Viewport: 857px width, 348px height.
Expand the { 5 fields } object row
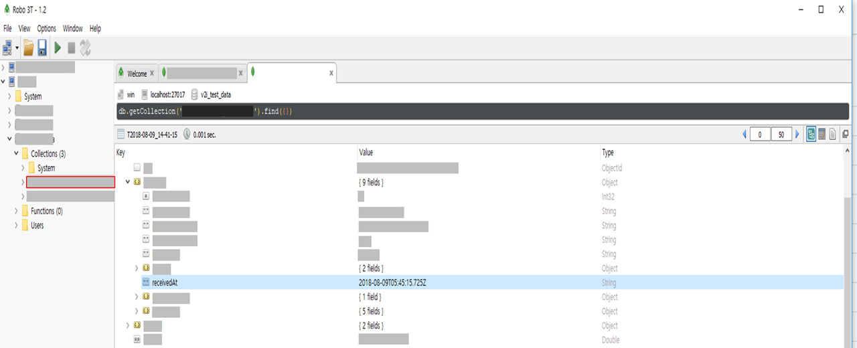[137, 311]
